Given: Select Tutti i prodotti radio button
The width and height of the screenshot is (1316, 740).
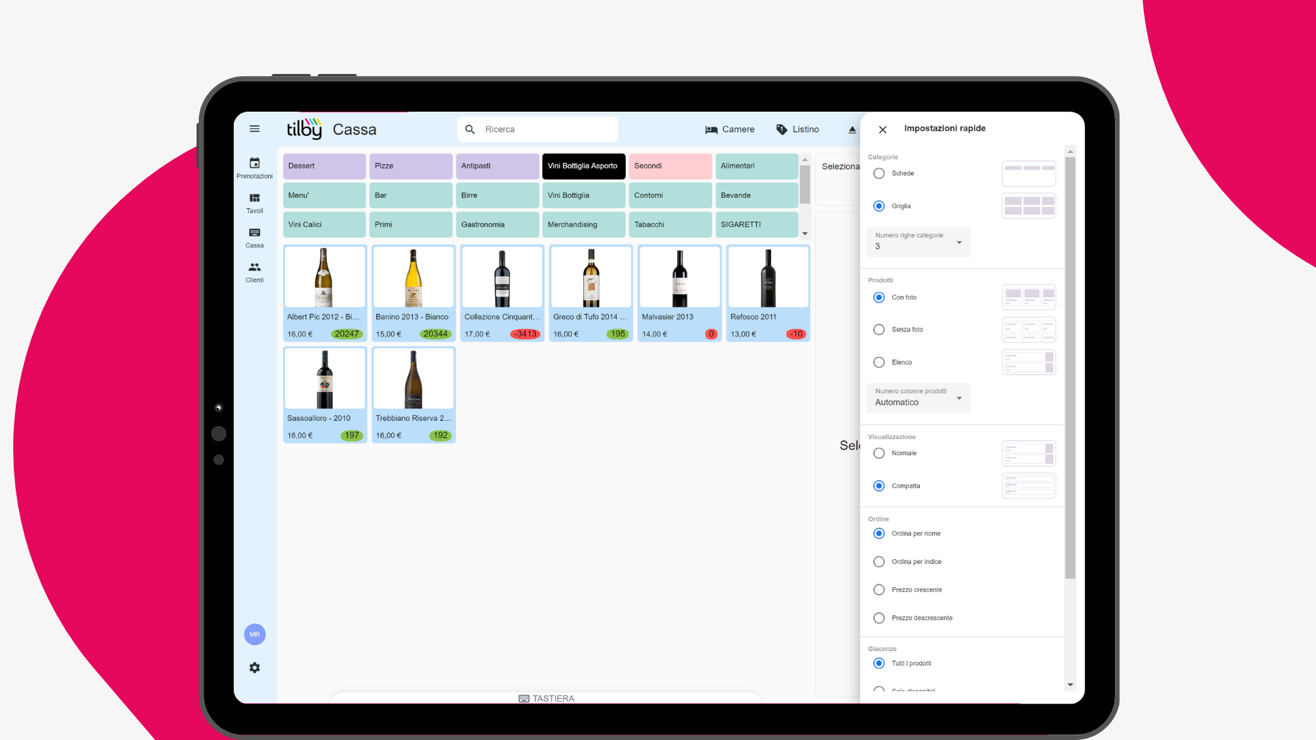Looking at the screenshot, I should point(879,663).
